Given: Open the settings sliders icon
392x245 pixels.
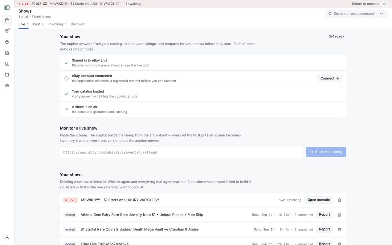Looking at the screenshot, I should [x=7, y=86].
